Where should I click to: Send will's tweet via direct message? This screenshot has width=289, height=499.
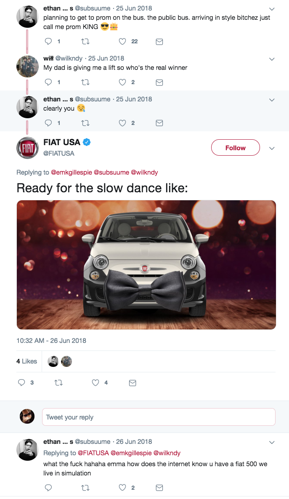coord(159,82)
